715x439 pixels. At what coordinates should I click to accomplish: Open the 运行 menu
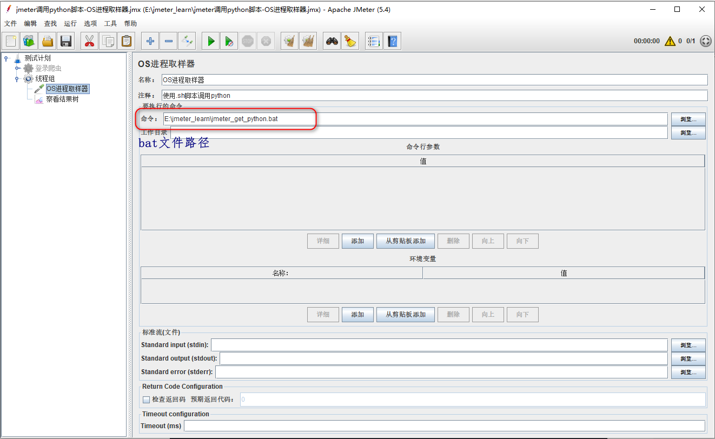70,23
